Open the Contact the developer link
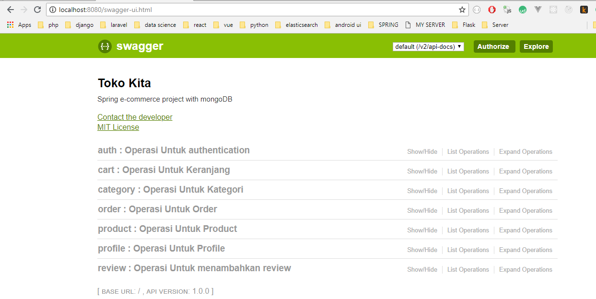Screen dimensions: 596x299 [x=135, y=117]
